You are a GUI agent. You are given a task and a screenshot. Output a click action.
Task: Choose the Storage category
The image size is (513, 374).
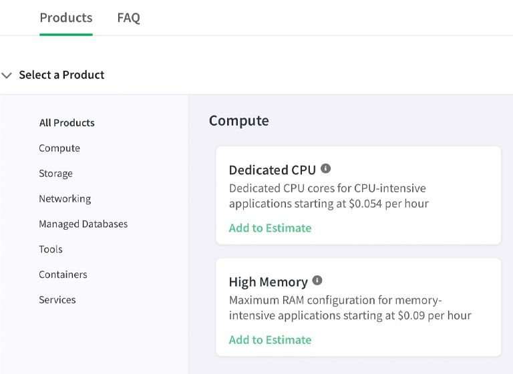pos(55,174)
